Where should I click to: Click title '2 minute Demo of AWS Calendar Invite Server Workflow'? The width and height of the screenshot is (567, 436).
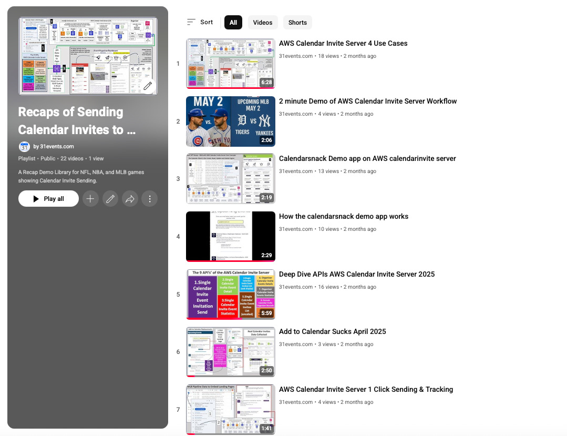point(368,102)
